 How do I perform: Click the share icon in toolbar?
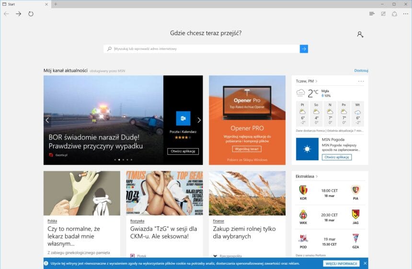394,14
